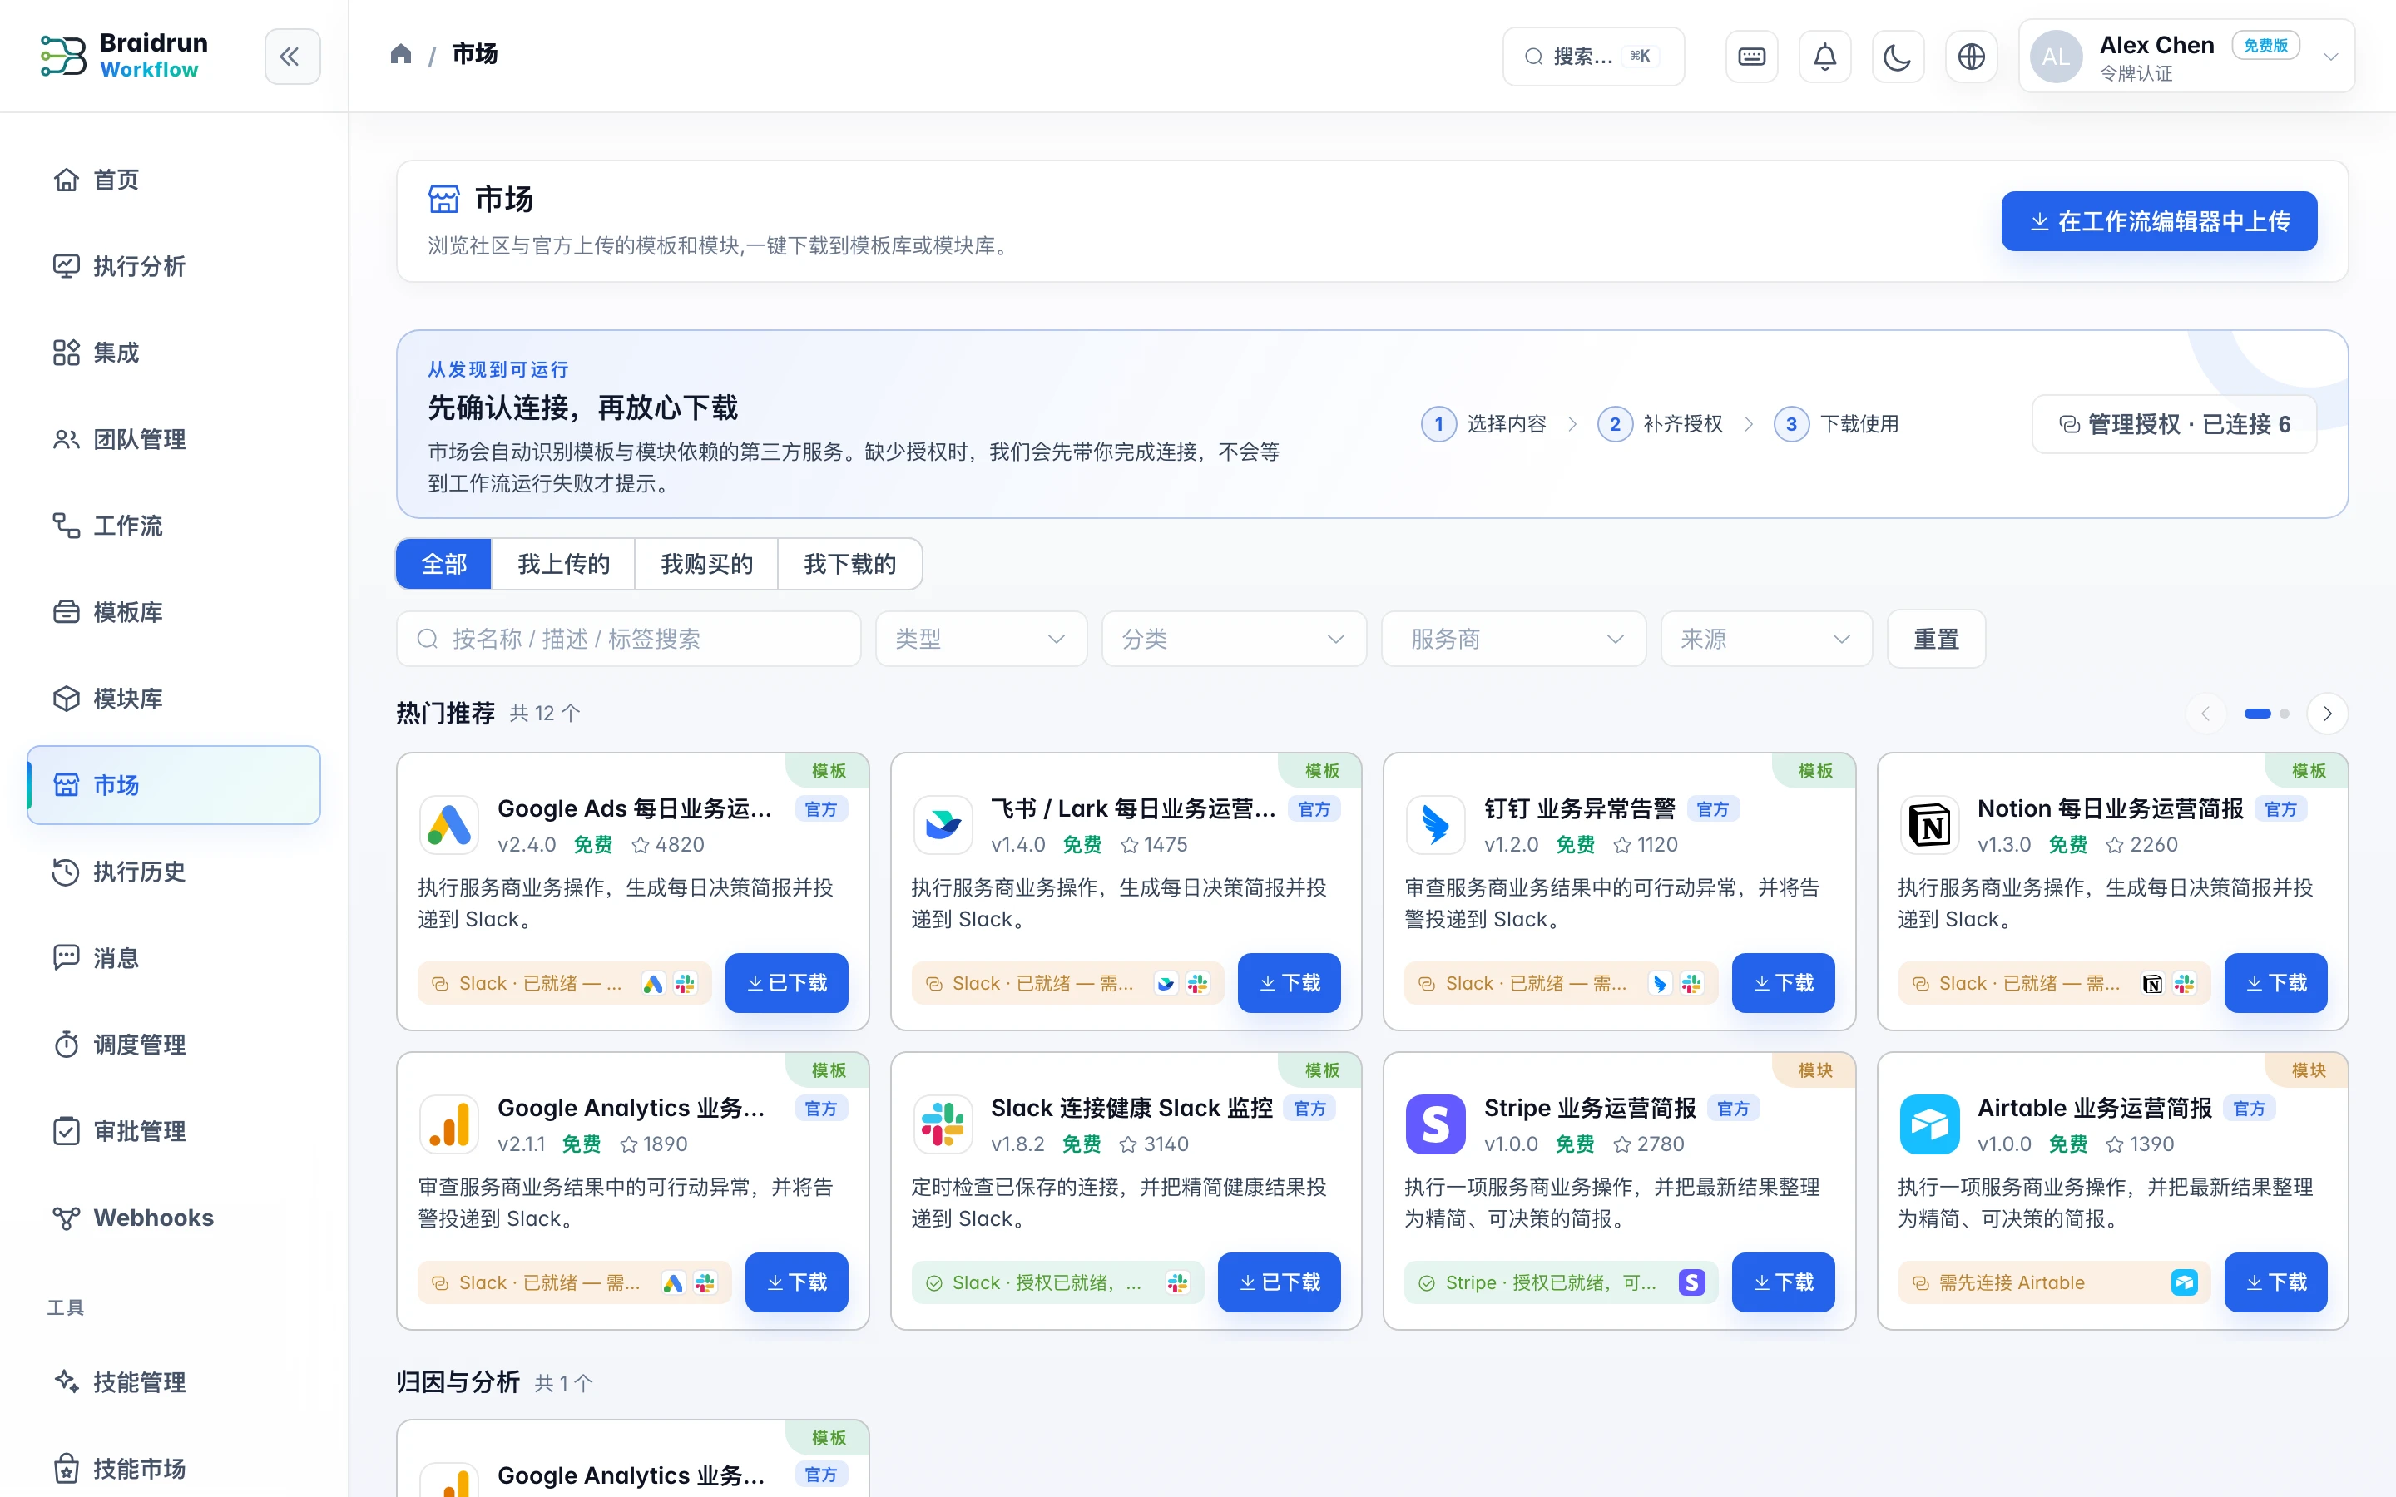Click Google Analytics card logo in 热门推荐
The height and width of the screenshot is (1497, 2396).
[448, 1124]
